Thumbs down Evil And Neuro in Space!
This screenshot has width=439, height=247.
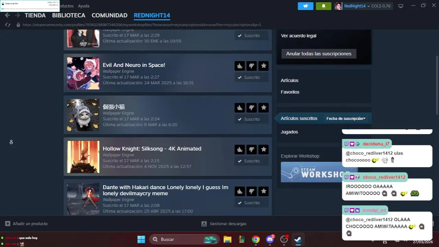tap(251, 66)
